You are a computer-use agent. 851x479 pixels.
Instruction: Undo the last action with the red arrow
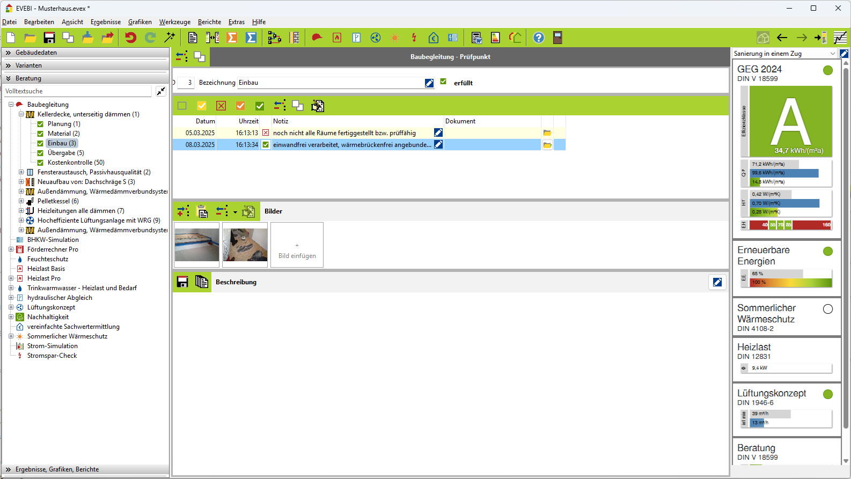point(130,38)
